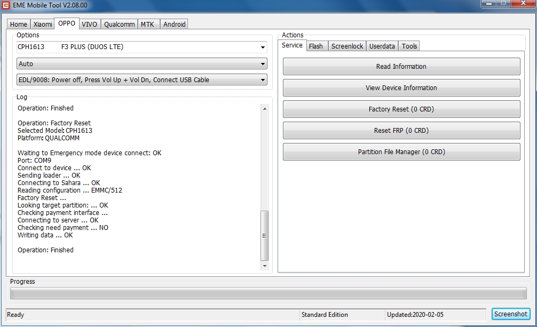Select the Service actions tab
The width and height of the screenshot is (537, 327).
coord(292,45)
